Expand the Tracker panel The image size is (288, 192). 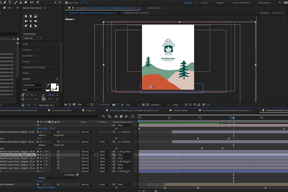click(x=26, y=62)
